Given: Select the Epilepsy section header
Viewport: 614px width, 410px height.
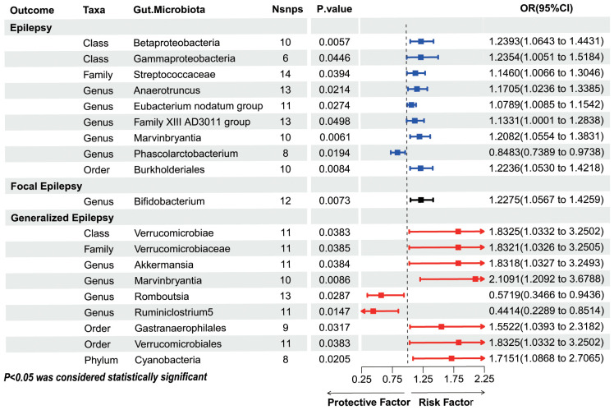Looking at the screenshot, I should point(30,28).
